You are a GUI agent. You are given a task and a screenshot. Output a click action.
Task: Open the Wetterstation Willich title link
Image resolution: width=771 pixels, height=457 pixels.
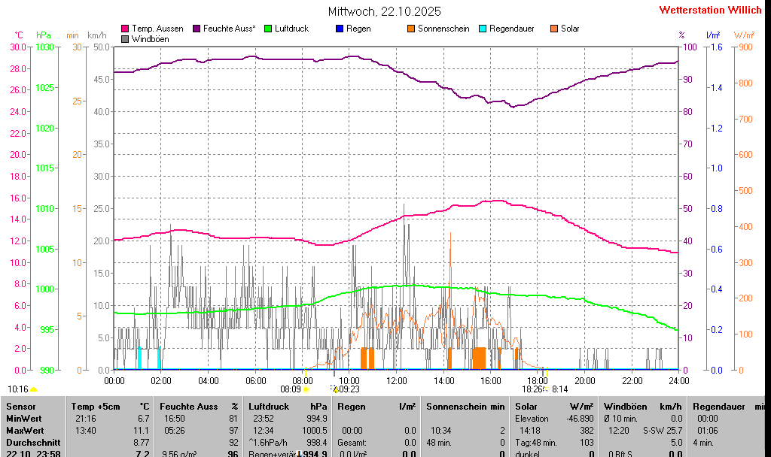[x=710, y=11]
